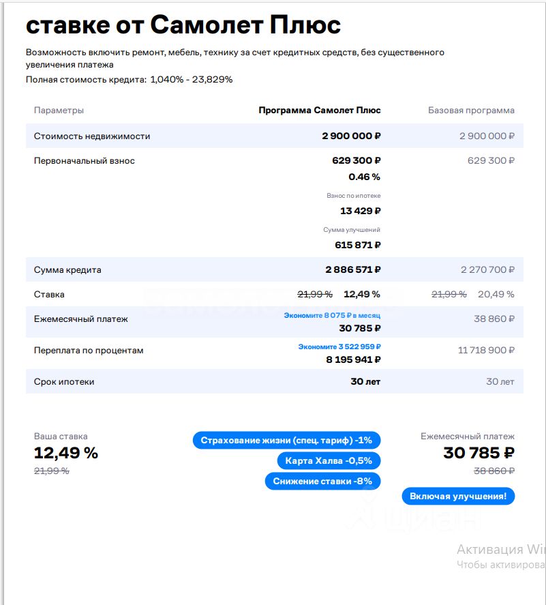Click the 'Снижение ставки -8%' badge
This screenshot has height=605, width=546.
(322, 481)
